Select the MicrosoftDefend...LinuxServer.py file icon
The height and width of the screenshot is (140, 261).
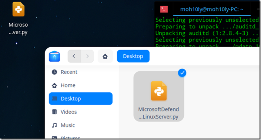[x=159, y=91]
